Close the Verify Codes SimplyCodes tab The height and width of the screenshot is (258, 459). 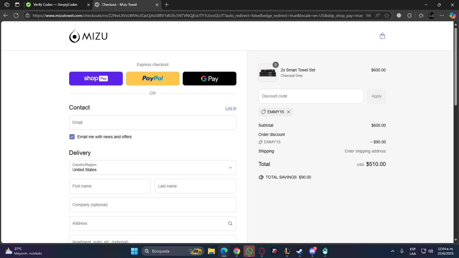(x=88, y=5)
